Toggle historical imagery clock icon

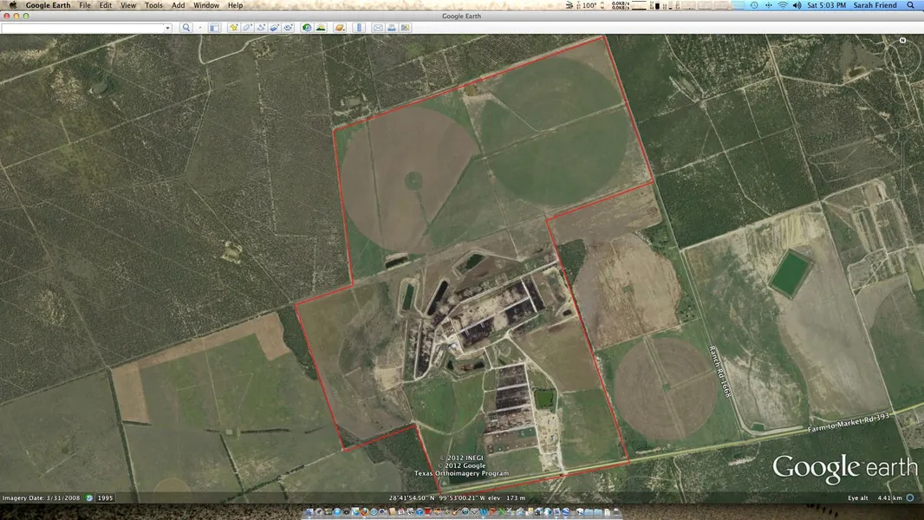[x=306, y=28]
